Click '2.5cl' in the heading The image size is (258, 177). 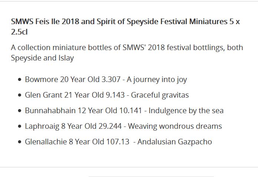tap(19, 32)
